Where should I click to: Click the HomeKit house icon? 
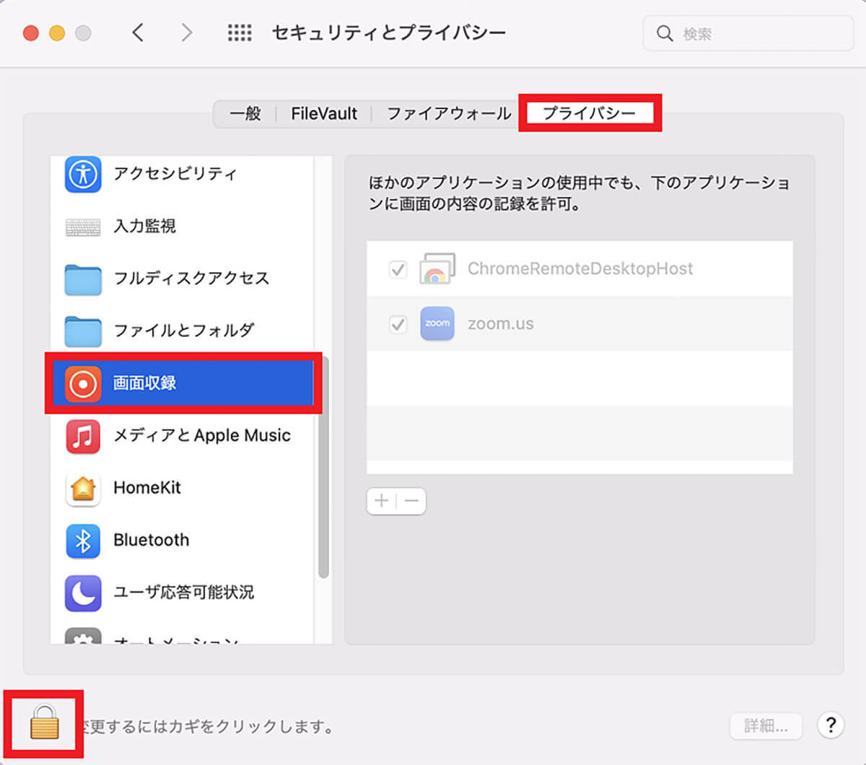[83, 489]
